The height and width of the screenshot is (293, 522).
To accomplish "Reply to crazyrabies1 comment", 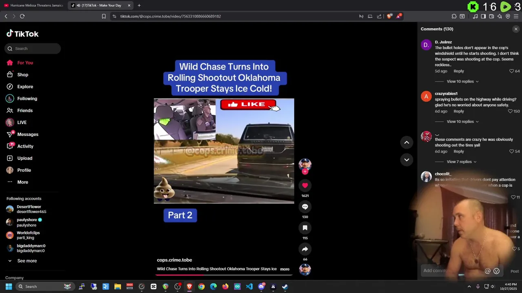I will (459, 112).
